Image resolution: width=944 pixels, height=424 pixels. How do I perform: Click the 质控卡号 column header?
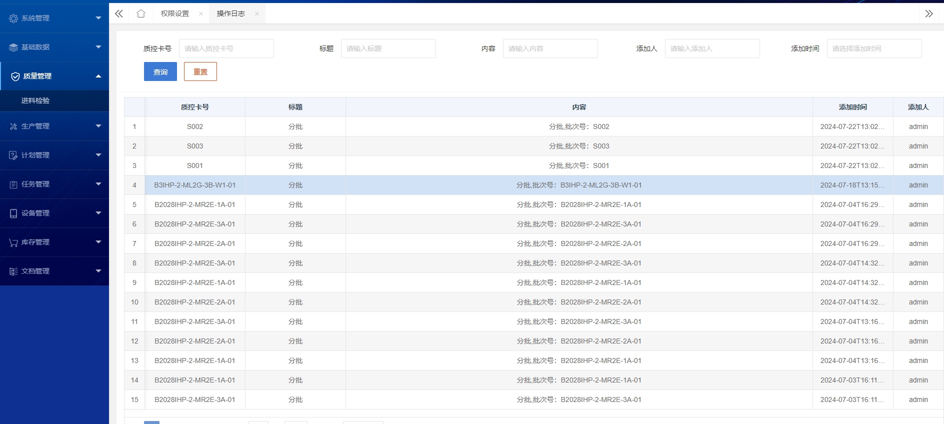point(195,107)
